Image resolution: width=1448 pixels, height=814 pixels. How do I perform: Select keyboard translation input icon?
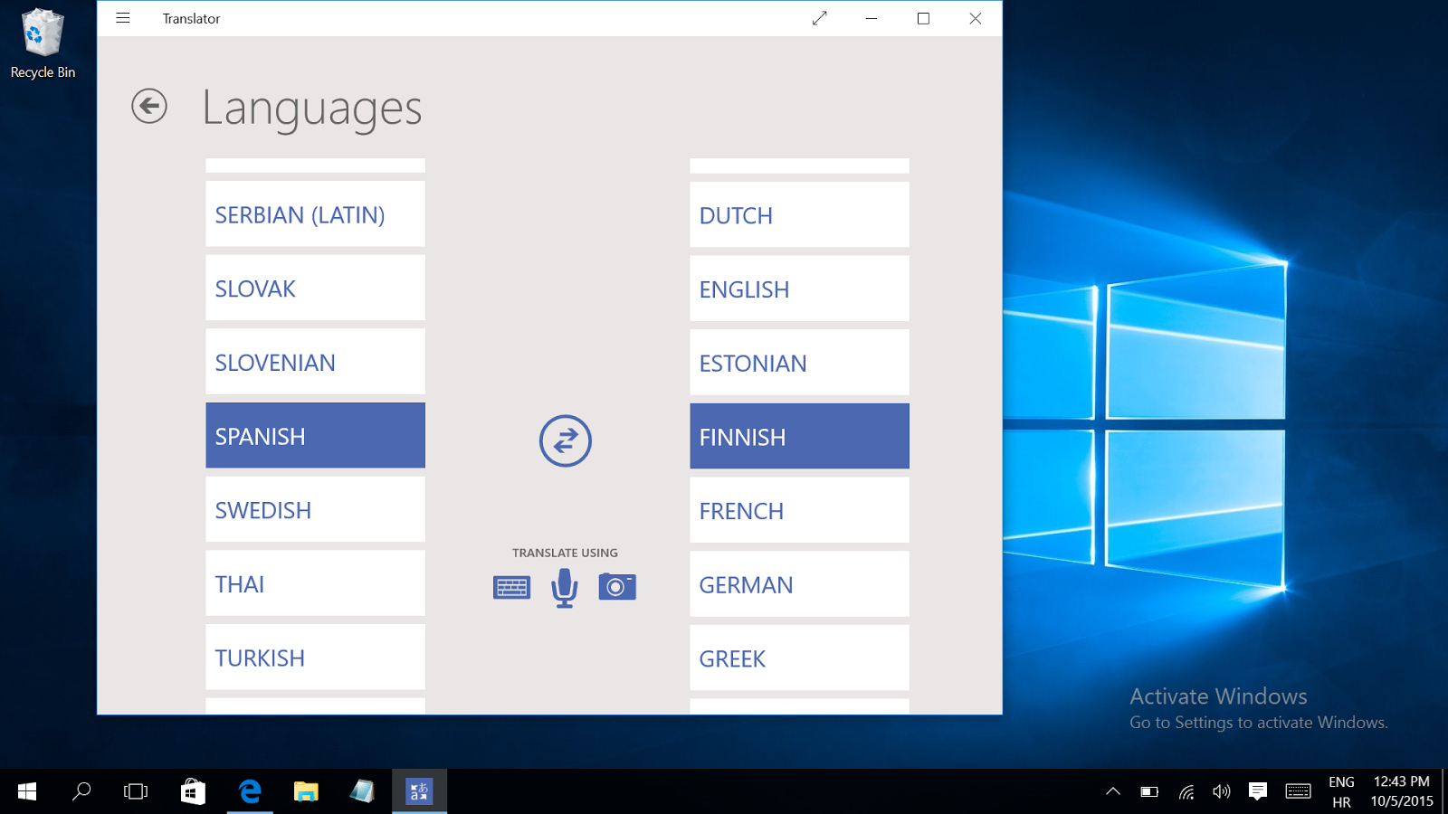(511, 588)
